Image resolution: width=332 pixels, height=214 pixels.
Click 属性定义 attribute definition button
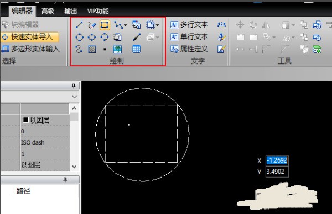189,49
